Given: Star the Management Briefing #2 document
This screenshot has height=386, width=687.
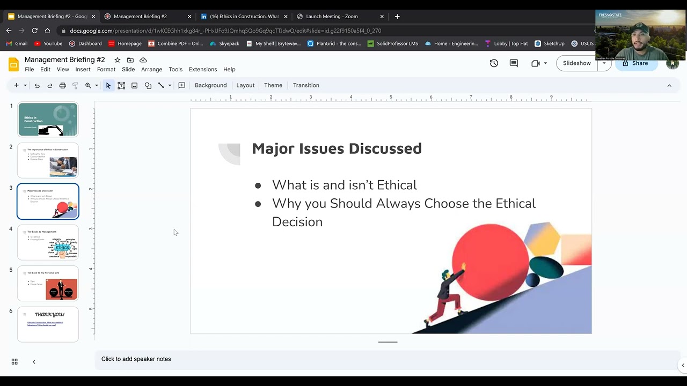Looking at the screenshot, I should coord(118,60).
